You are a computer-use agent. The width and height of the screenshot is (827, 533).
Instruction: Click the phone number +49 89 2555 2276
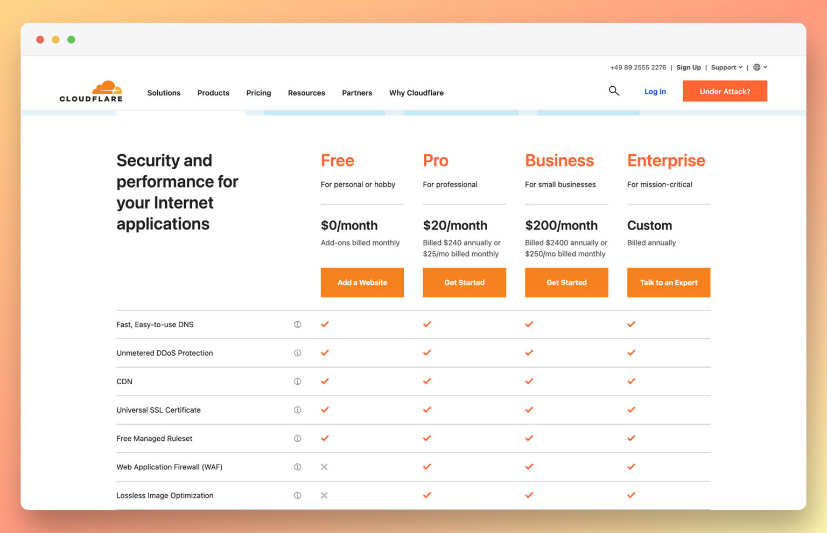click(x=638, y=67)
